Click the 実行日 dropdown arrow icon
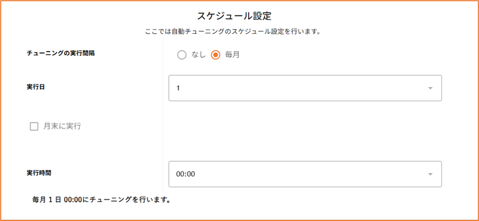Image resolution: width=479 pixels, height=221 pixels. 430,88
